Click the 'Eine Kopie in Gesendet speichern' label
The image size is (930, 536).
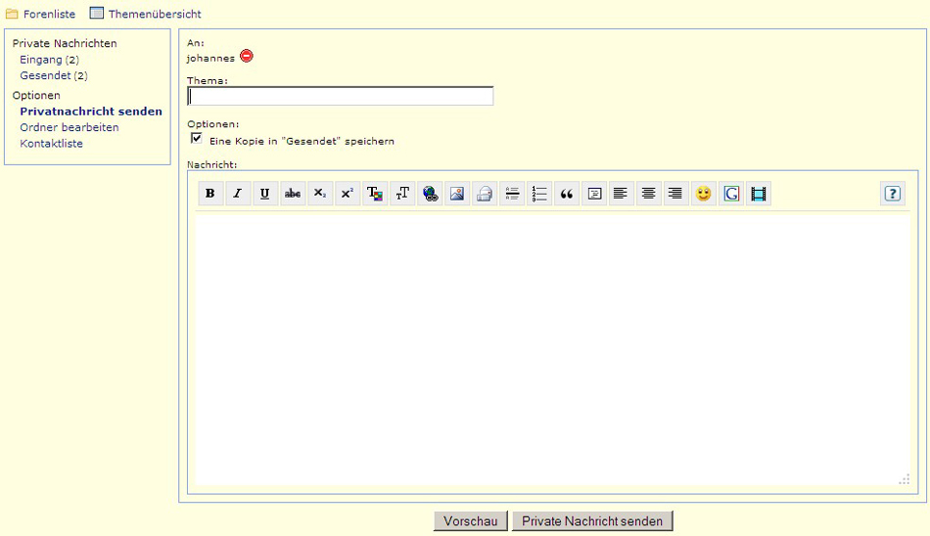tap(302, 141)
